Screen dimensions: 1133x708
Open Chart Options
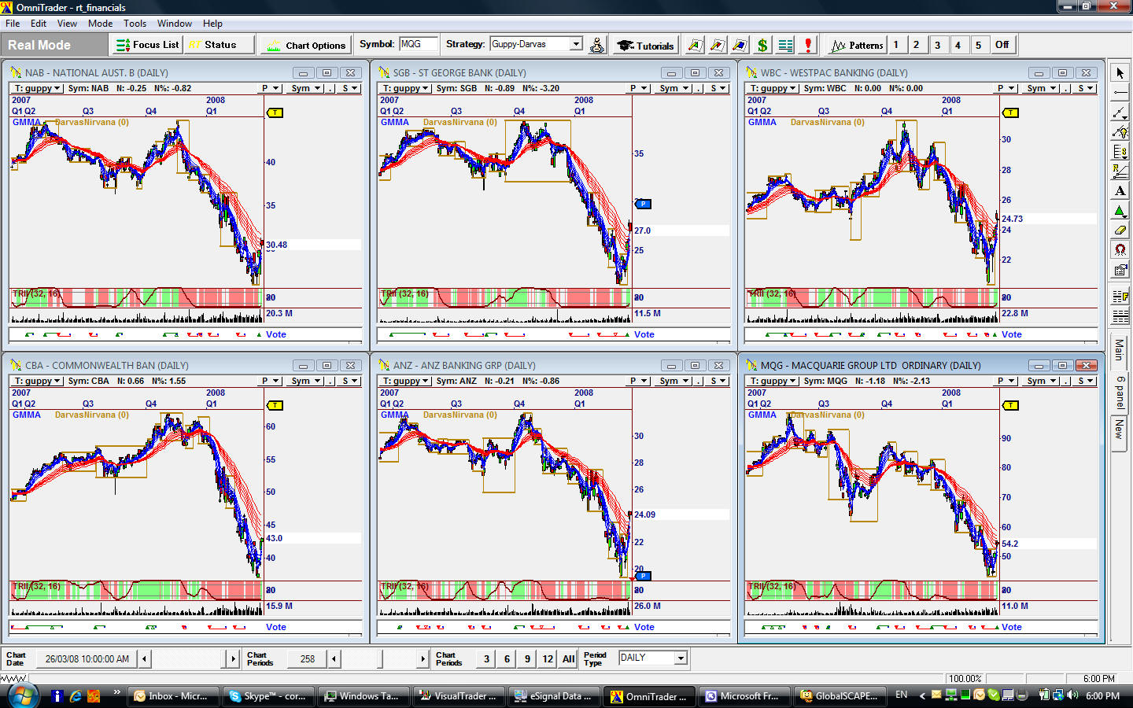pyautogui.click(x=307, y=45)
